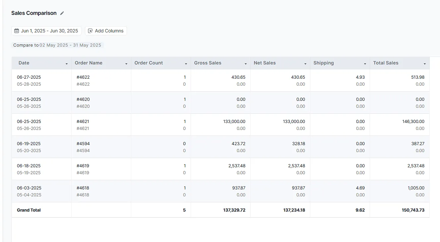Open the Jun 1 - Jun 30, 2025 date range picker
The width and height of the screenshot is (440, 242).
click(x=46, y=31)
